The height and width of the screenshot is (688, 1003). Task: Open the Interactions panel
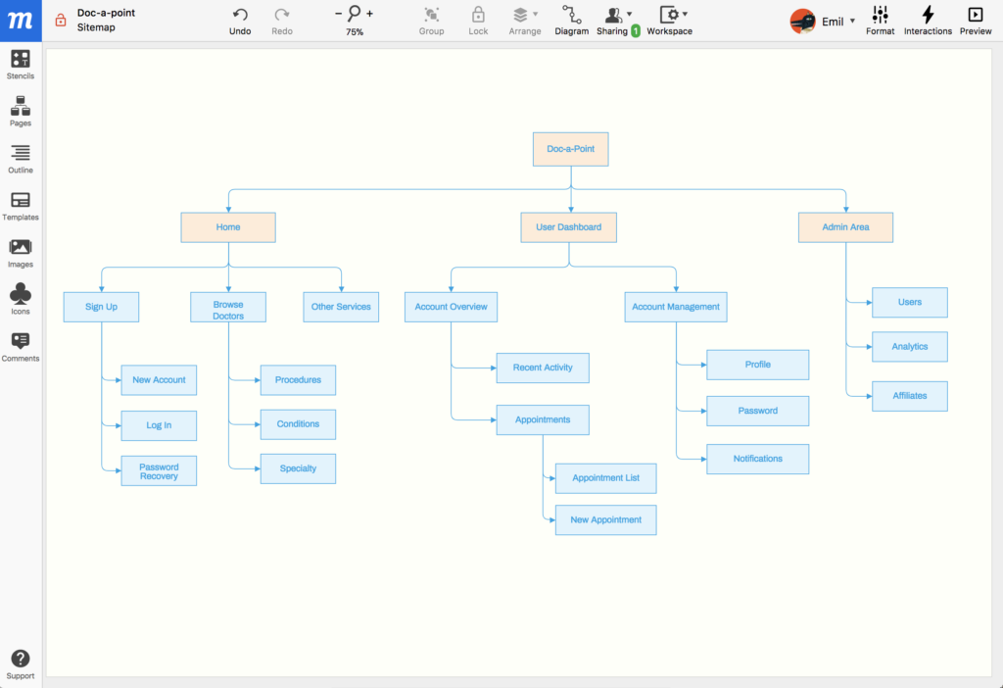(928, 21)
